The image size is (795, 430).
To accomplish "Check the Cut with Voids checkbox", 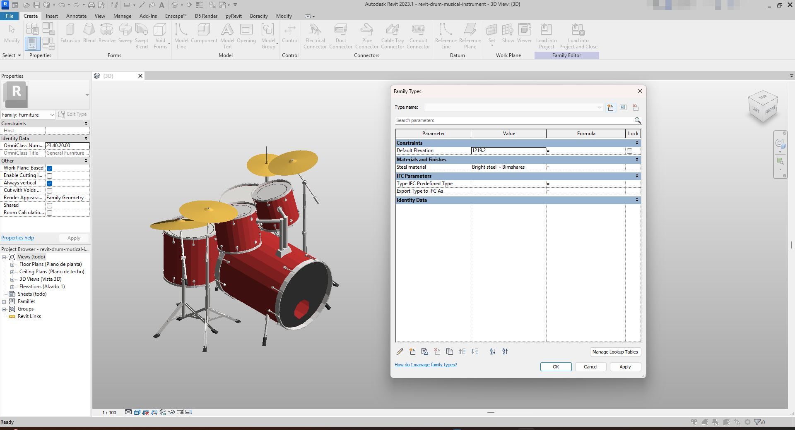I will [50, 191].
